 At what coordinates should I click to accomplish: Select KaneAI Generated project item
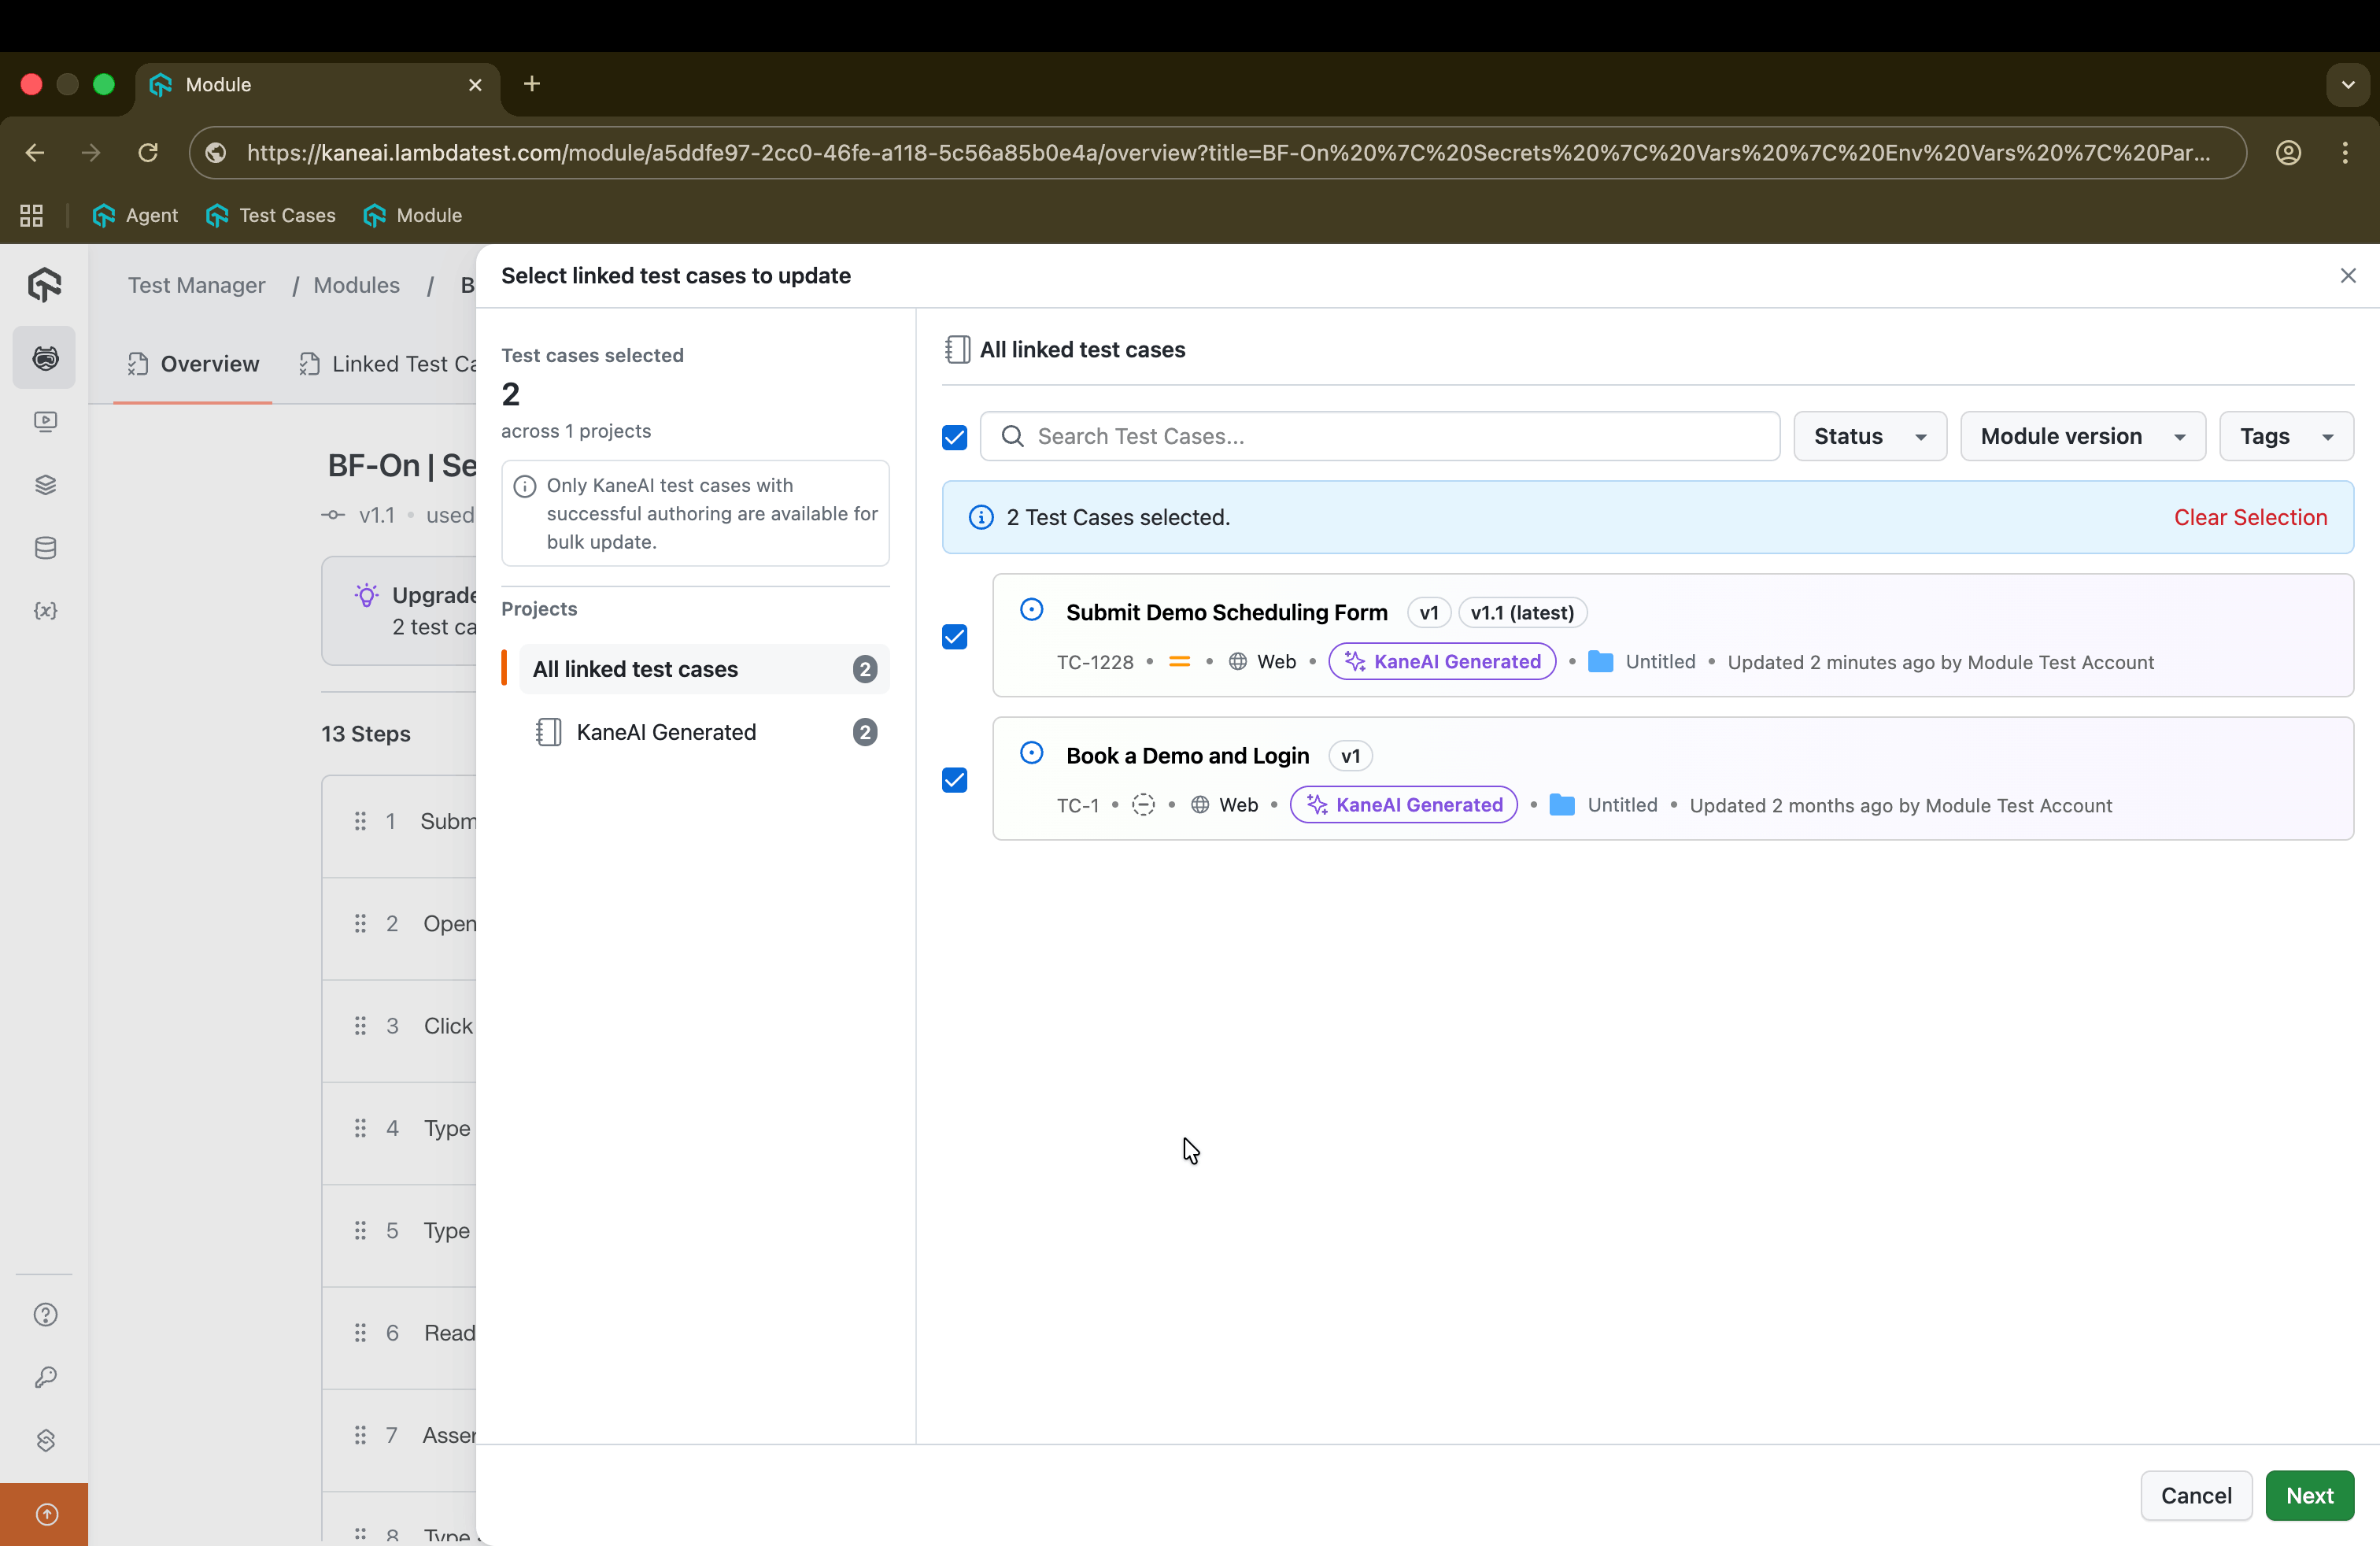tap(666, 732)
